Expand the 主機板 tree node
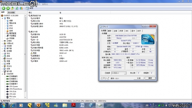192x108 pixels. 2,41
